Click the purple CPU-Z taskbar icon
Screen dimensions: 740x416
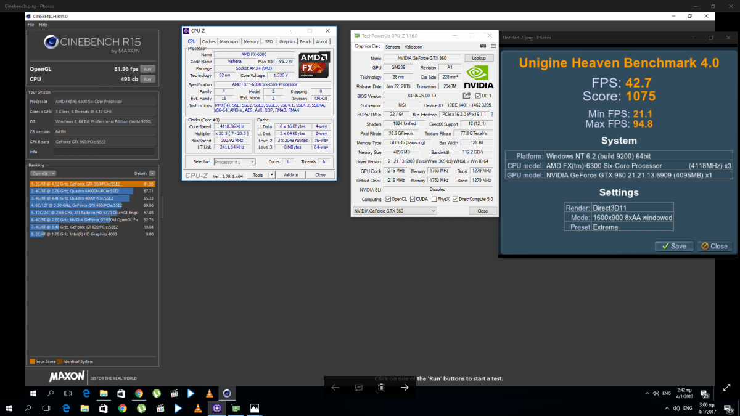pos(216,408)
